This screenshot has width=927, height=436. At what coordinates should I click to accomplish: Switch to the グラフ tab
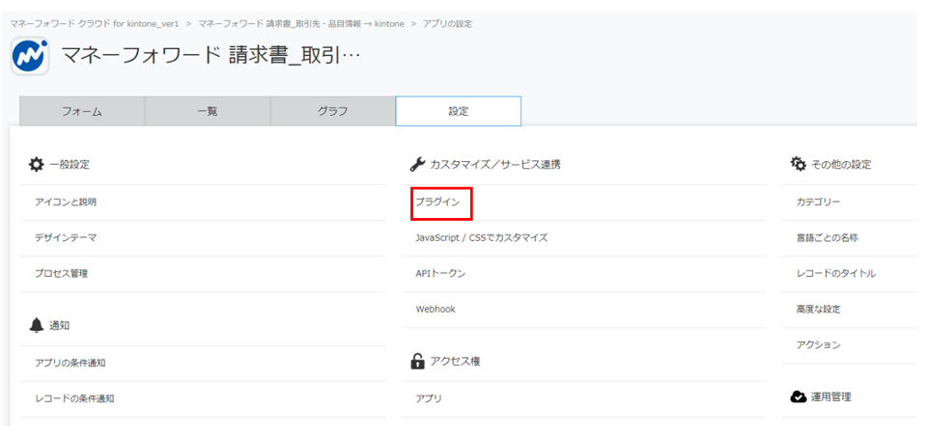coord(333,112)
